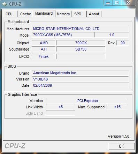Click the Max. Supported x16 field
The image size is (138, 154).
click(117, 107)
